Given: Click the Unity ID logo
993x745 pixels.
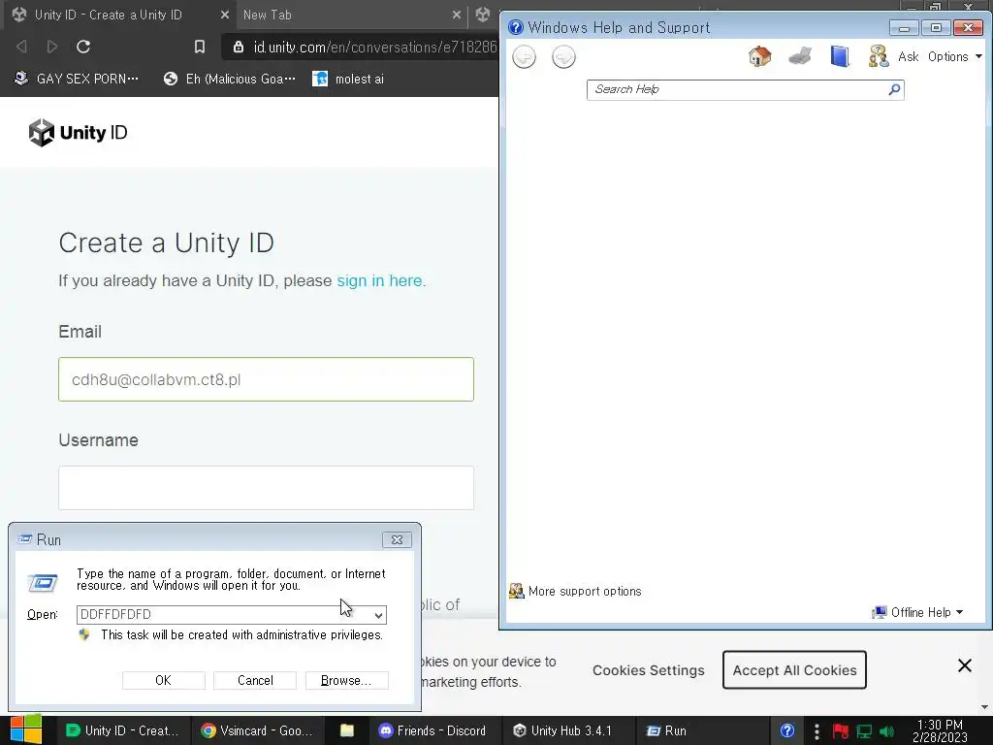Looking at the screenshot, I should tap(78, 132).
